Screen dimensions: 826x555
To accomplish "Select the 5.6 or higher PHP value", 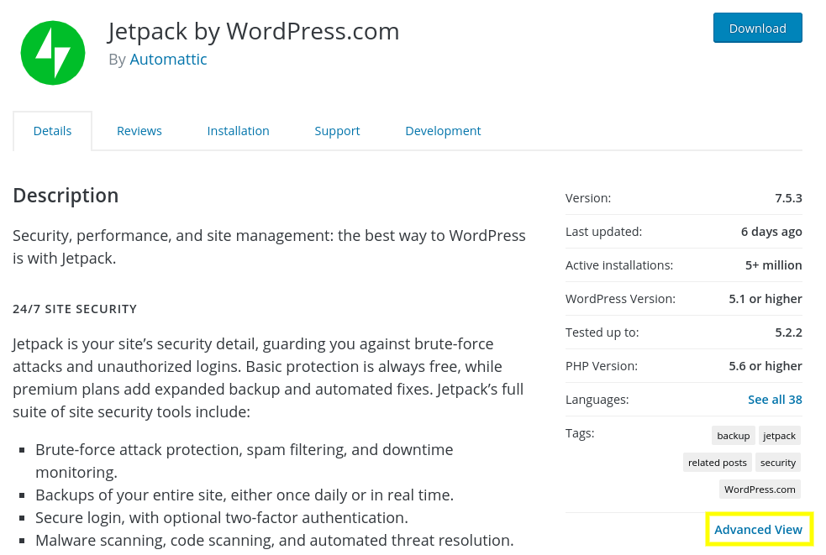I will (x=765, y=366).
